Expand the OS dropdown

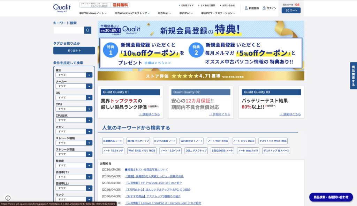74,98
